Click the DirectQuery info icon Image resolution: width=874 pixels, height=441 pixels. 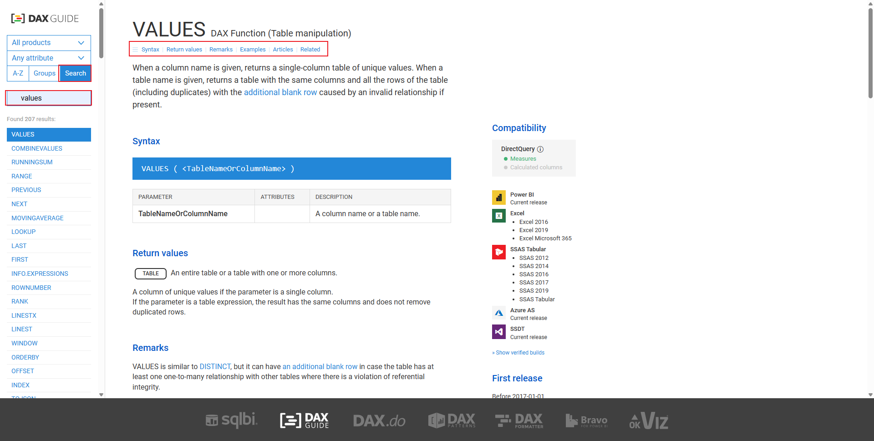[x=540, y=149]
